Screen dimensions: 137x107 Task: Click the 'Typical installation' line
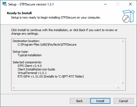click(30, 55)
